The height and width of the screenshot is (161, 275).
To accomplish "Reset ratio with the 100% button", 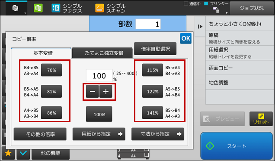I will pos(99,114).
